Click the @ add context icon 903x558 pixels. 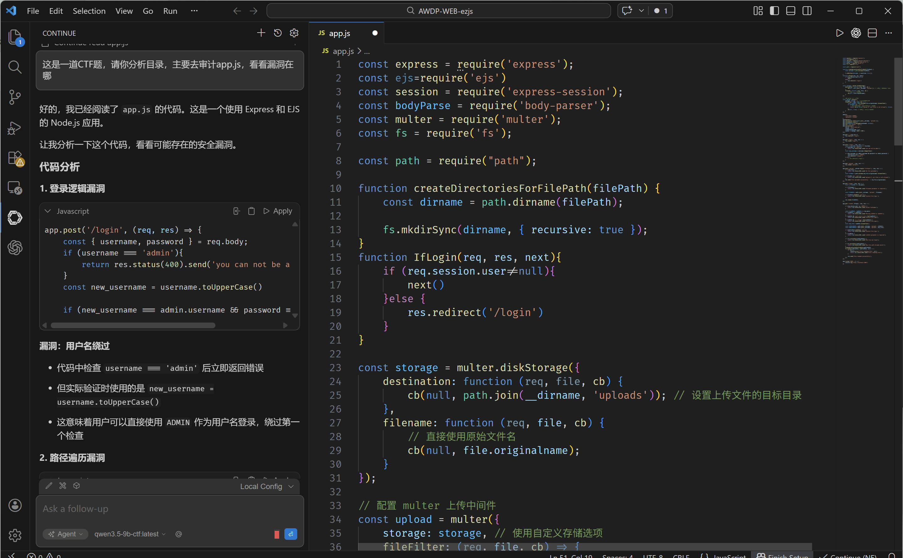[179, 534]
